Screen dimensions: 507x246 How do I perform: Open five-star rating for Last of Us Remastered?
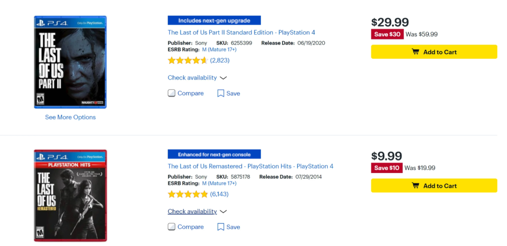click(x=188, y=194)
